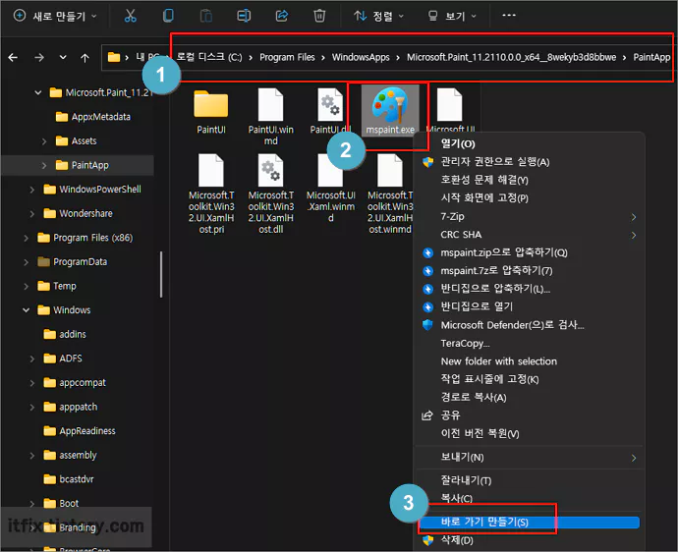This screenshot has height=552, width=678.
Task: Expand the PaintApp tree folder arrow
Action: pos(44,166)
